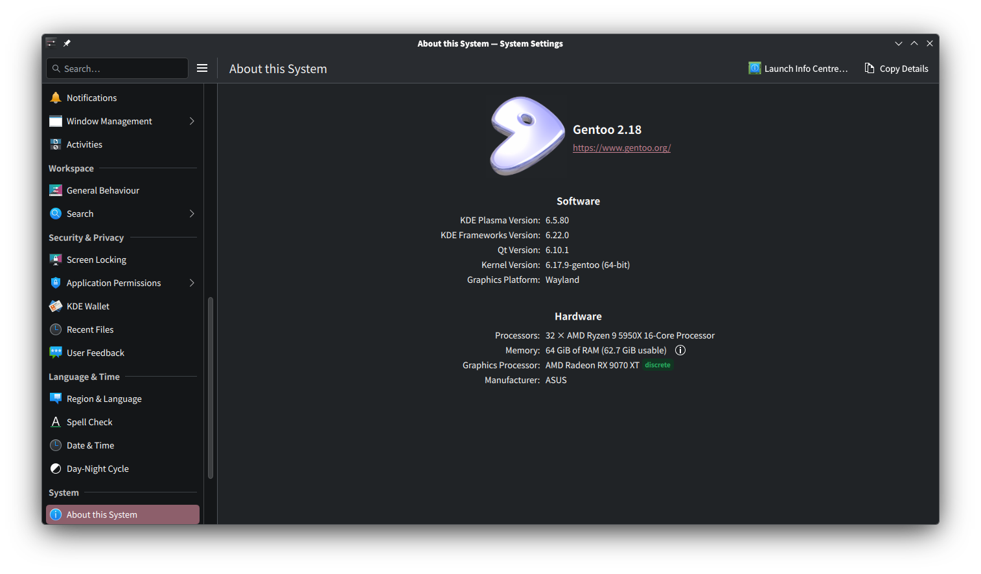The width and height of the screenshot is (981, 574).
Task: Open the hamburger menu button
Action: [202, 68]
